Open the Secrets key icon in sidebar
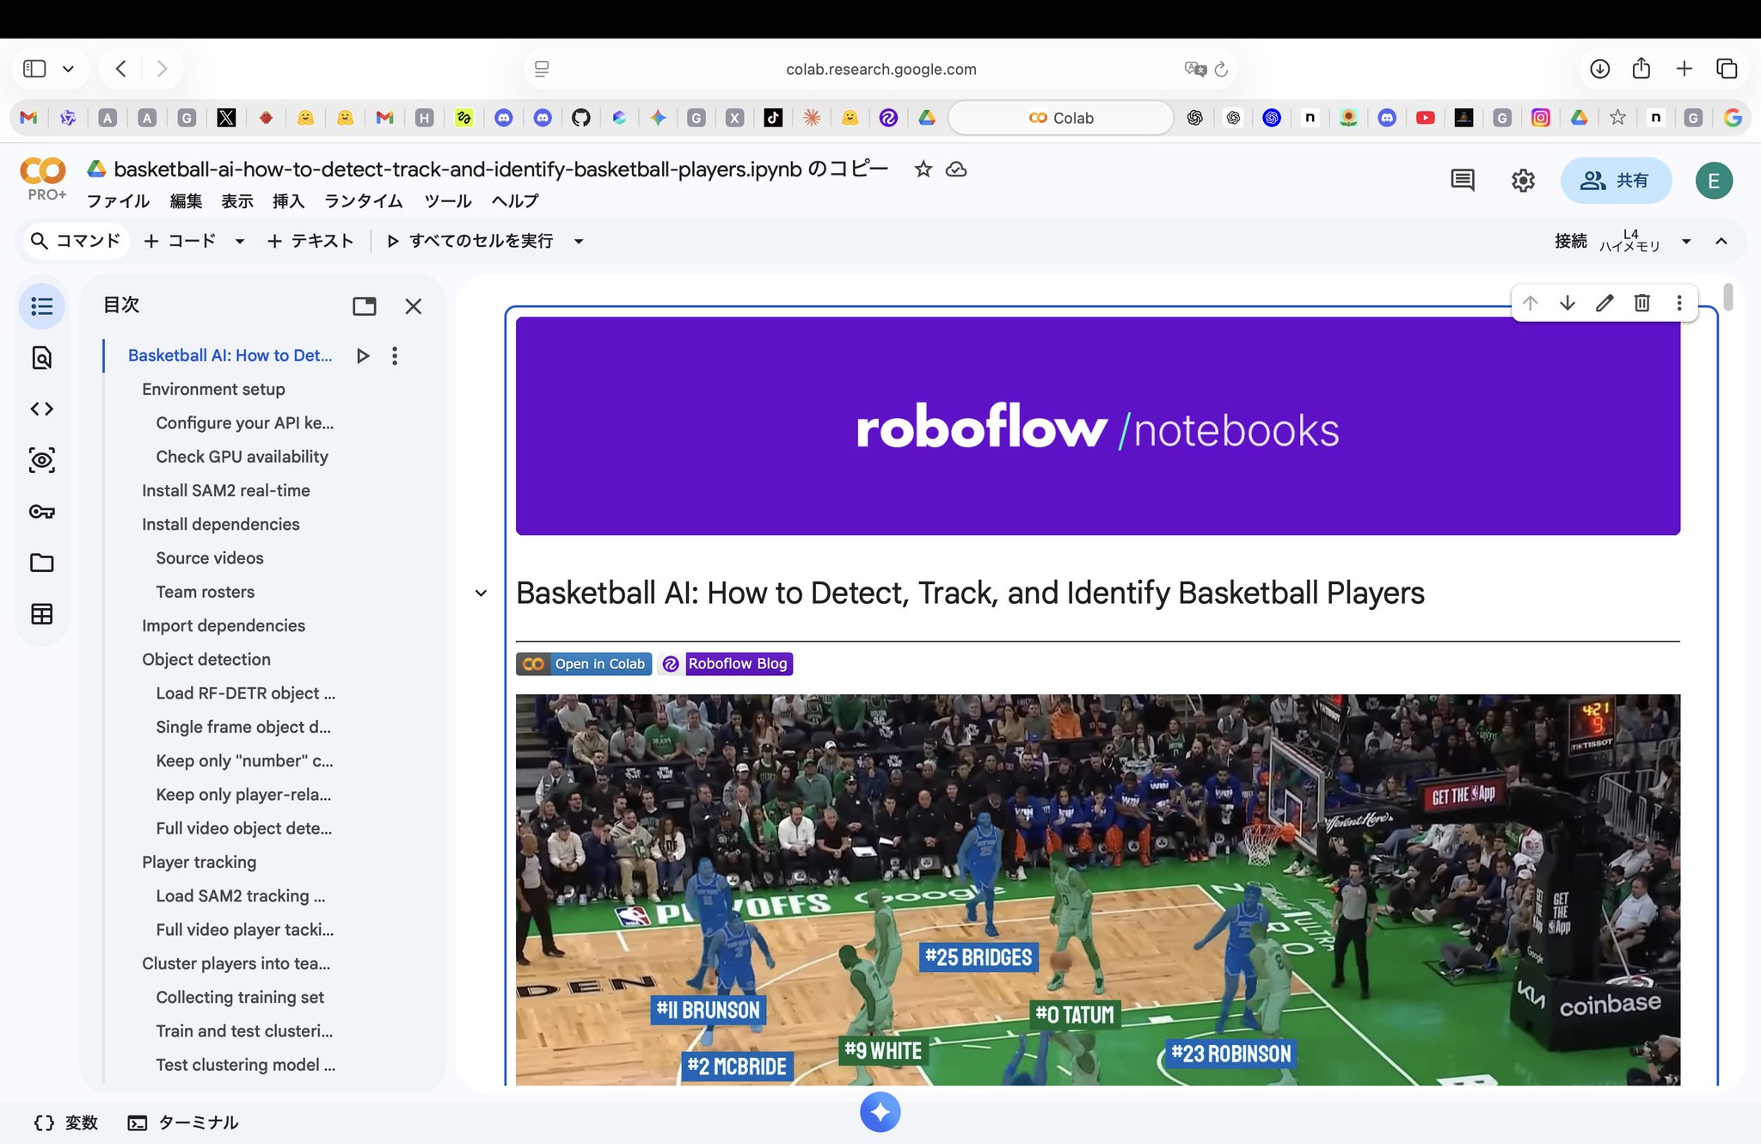 41,512
